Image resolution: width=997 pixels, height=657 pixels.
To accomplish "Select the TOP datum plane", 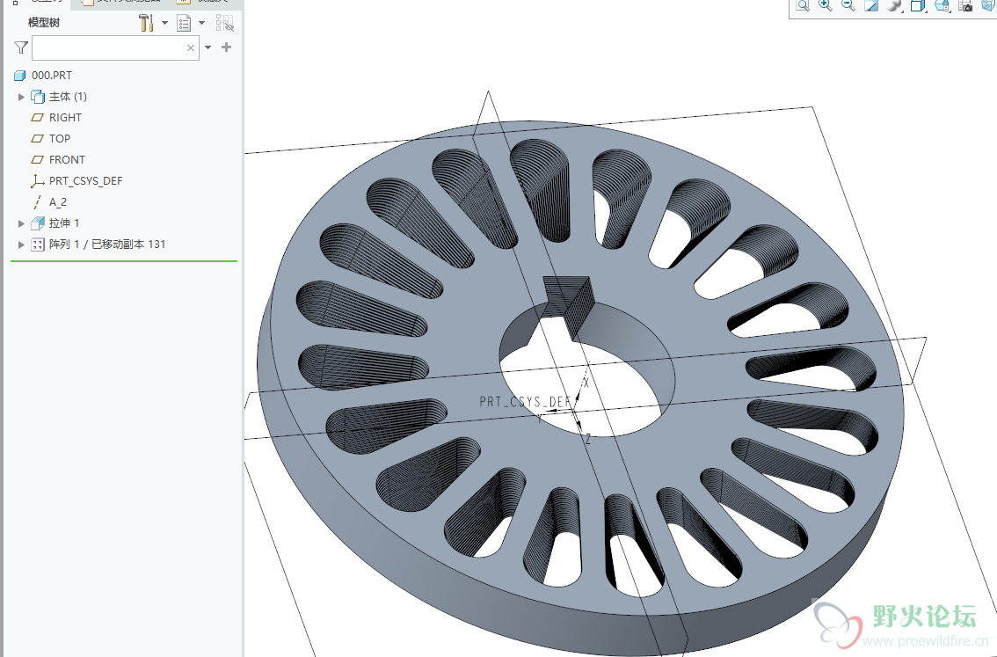I will point(60,139).
